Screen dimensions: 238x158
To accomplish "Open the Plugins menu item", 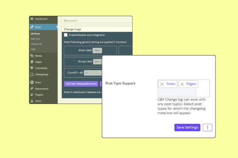I will coord(44,95).
